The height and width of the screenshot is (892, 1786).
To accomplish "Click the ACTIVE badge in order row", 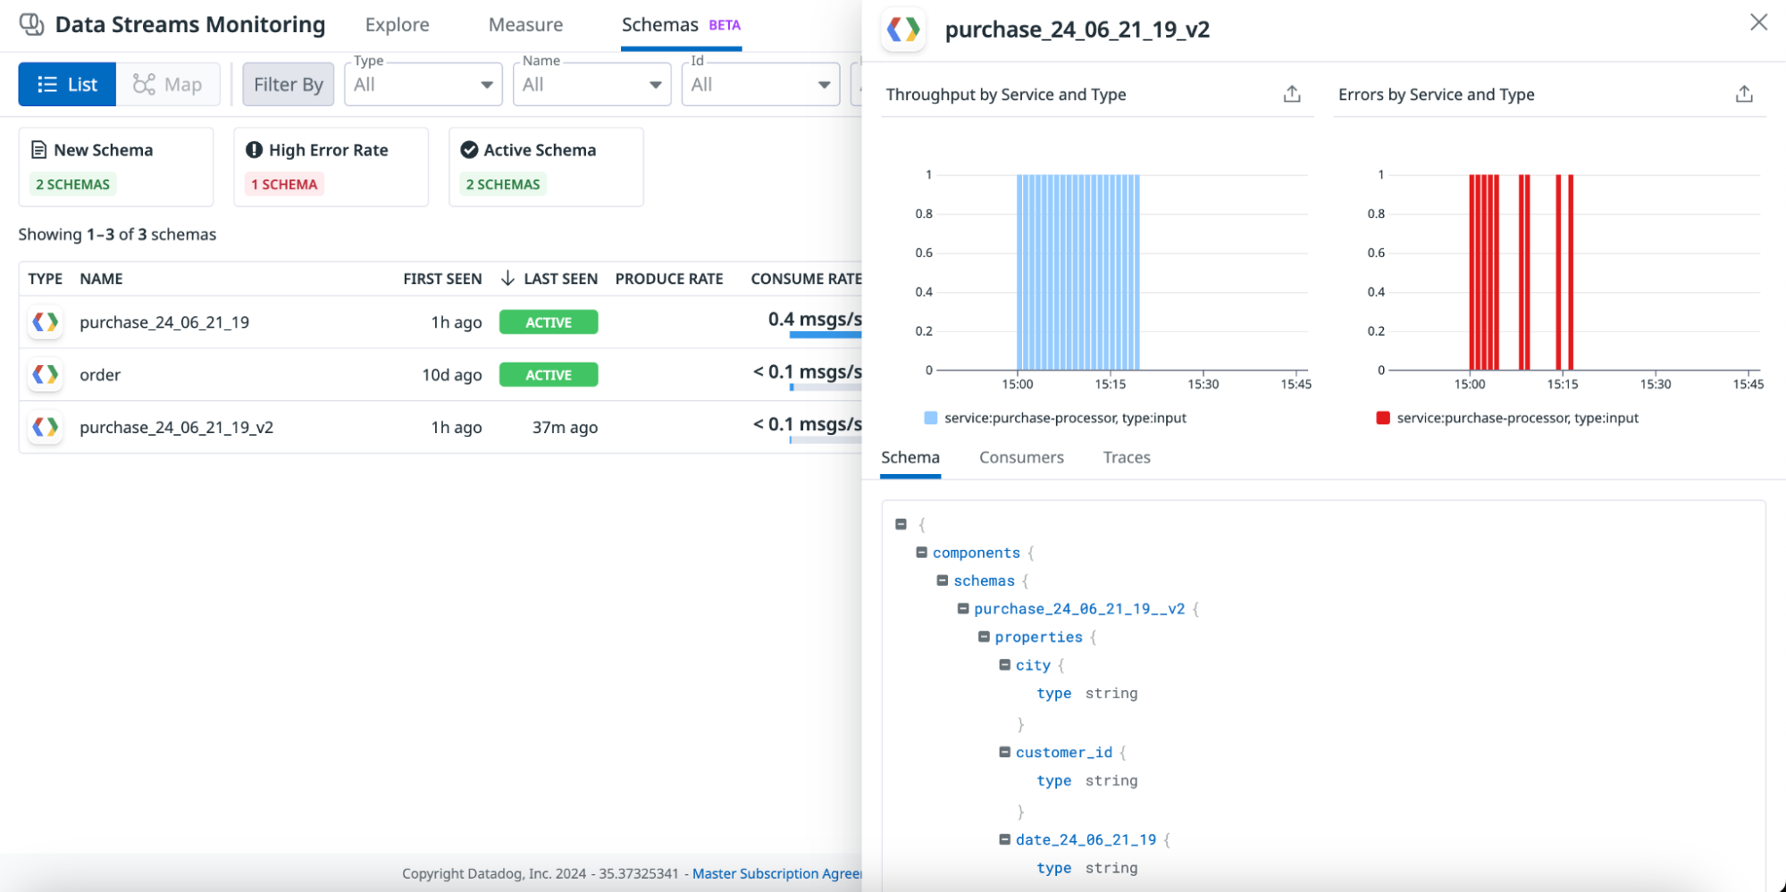I will click(x=549, y=375).
